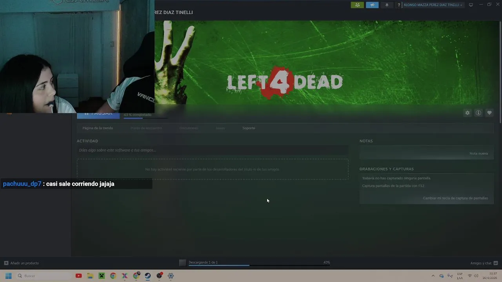Click the ACTIVIDAD section heading
502x282 pixels.
[x=87, y=141]
